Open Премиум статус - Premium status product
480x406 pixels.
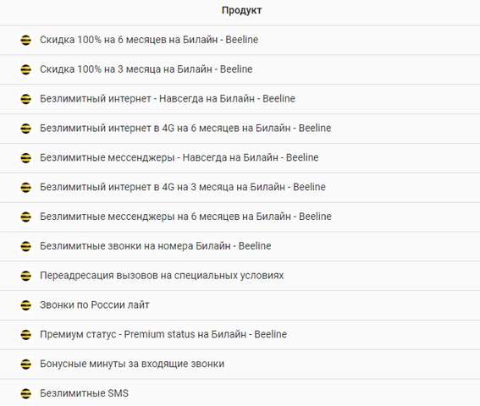(163, 334)
